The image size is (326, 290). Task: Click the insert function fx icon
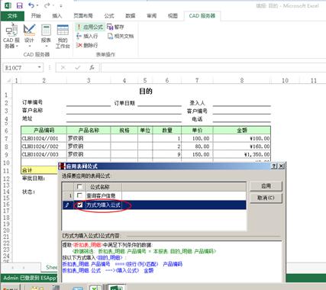coord(92,68)
